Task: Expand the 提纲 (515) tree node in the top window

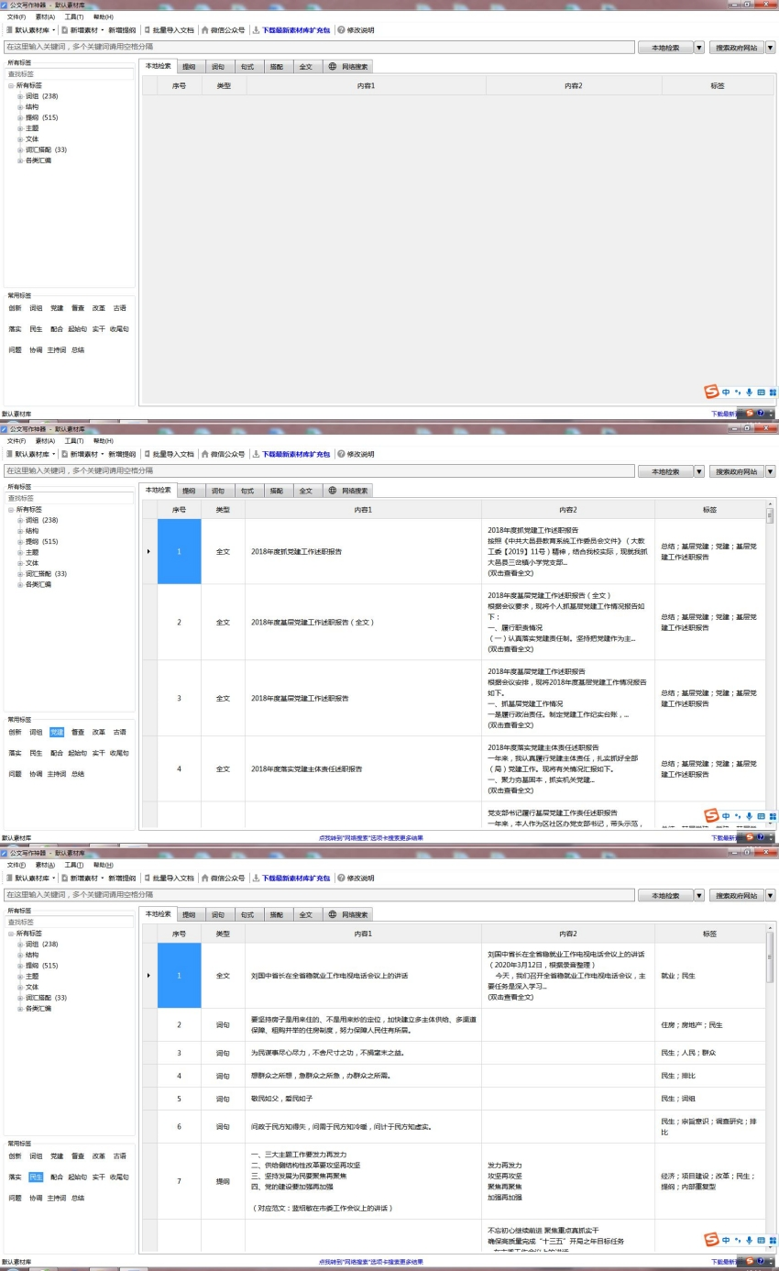Action: tap(20, 118)
